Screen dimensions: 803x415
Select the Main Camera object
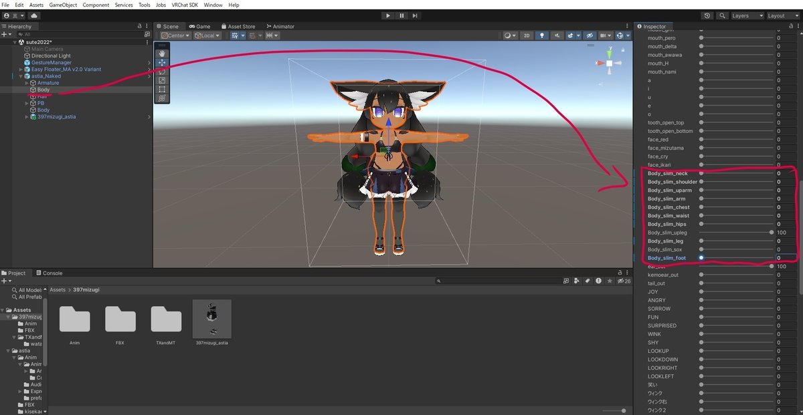(47, 49)
